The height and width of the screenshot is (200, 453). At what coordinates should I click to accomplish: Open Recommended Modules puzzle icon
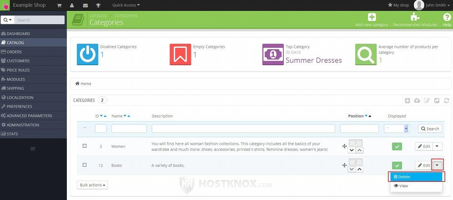415,17
